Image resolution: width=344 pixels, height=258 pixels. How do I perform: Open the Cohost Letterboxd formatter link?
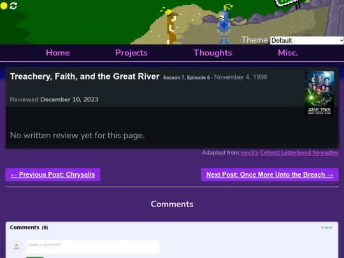click(x=299, y=153)
